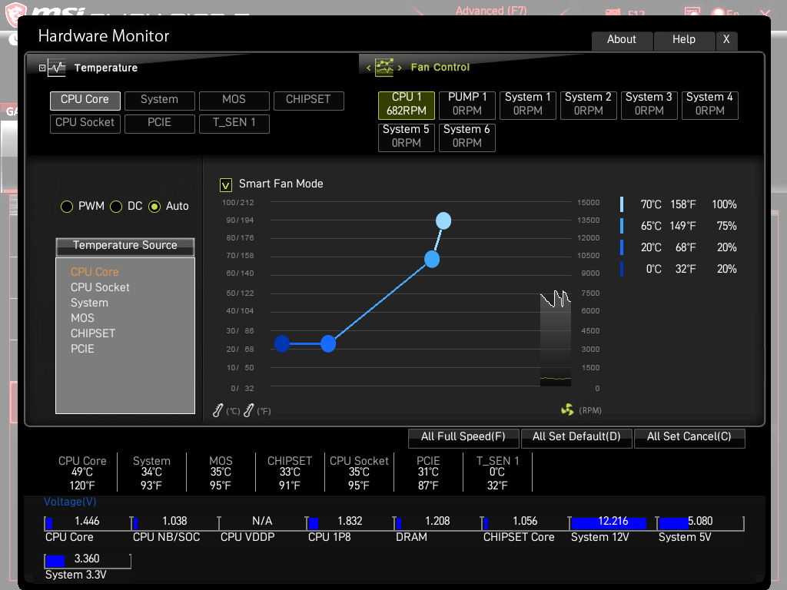Select the System 6 fan

[x=467, y=137]
